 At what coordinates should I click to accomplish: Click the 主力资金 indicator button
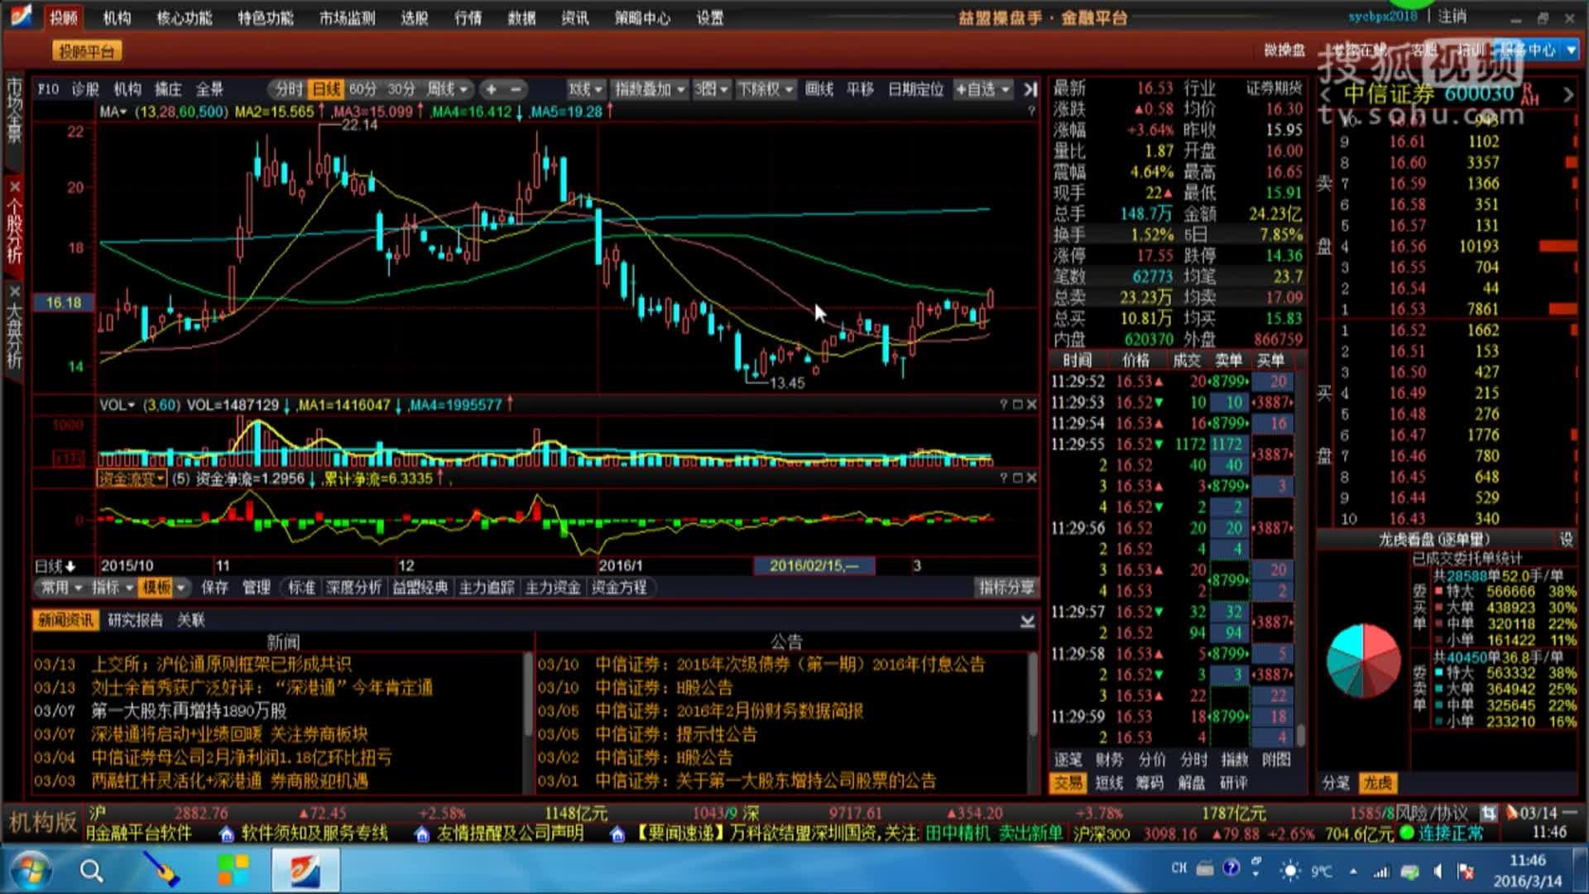(x=552, y=587)
